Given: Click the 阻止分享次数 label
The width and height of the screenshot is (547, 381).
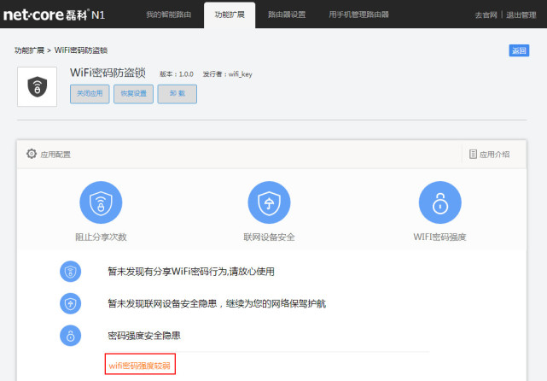Looking at the screenshot, I should coord(101,237).
